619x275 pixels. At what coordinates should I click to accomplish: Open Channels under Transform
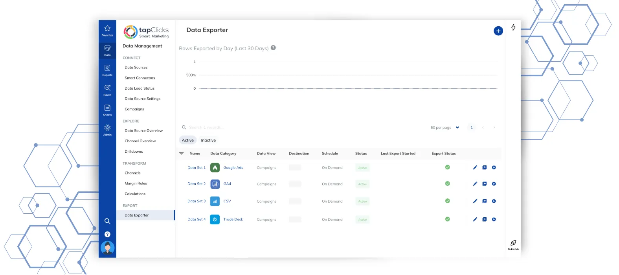point(132,173)
